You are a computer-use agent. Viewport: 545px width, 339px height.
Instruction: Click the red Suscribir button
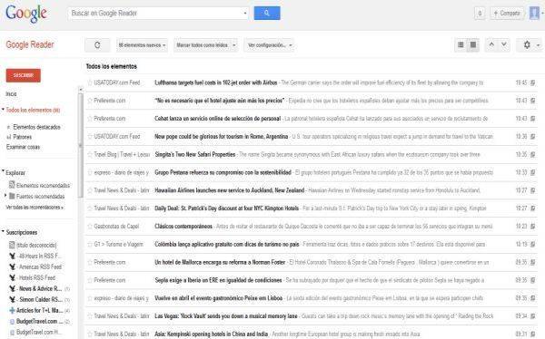[x=24, y=75]
